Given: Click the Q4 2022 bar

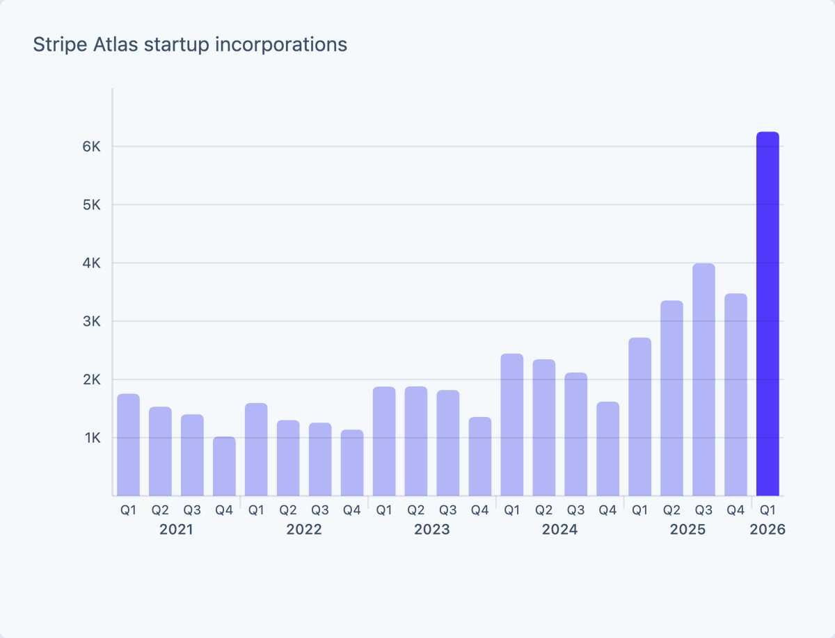Looking at the screenshot, I should coord(352,463).
